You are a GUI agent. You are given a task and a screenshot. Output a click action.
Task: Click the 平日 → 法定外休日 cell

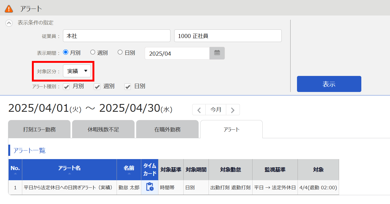[275, 188]
